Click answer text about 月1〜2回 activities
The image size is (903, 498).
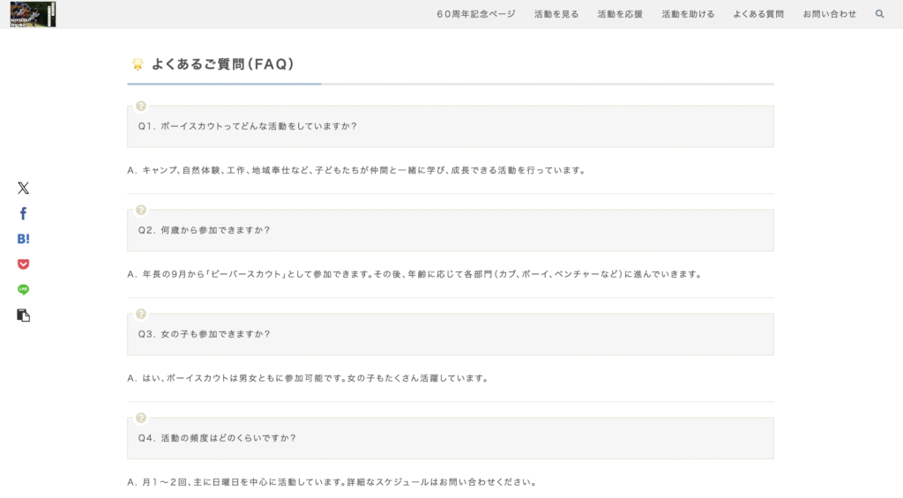tap(332, 482)
